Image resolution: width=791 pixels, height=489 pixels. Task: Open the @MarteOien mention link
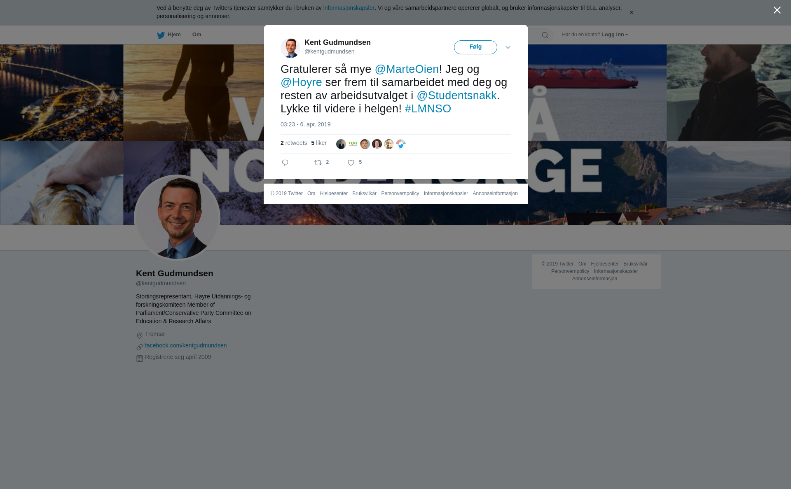pyautogui.click(x=407, y=69)
